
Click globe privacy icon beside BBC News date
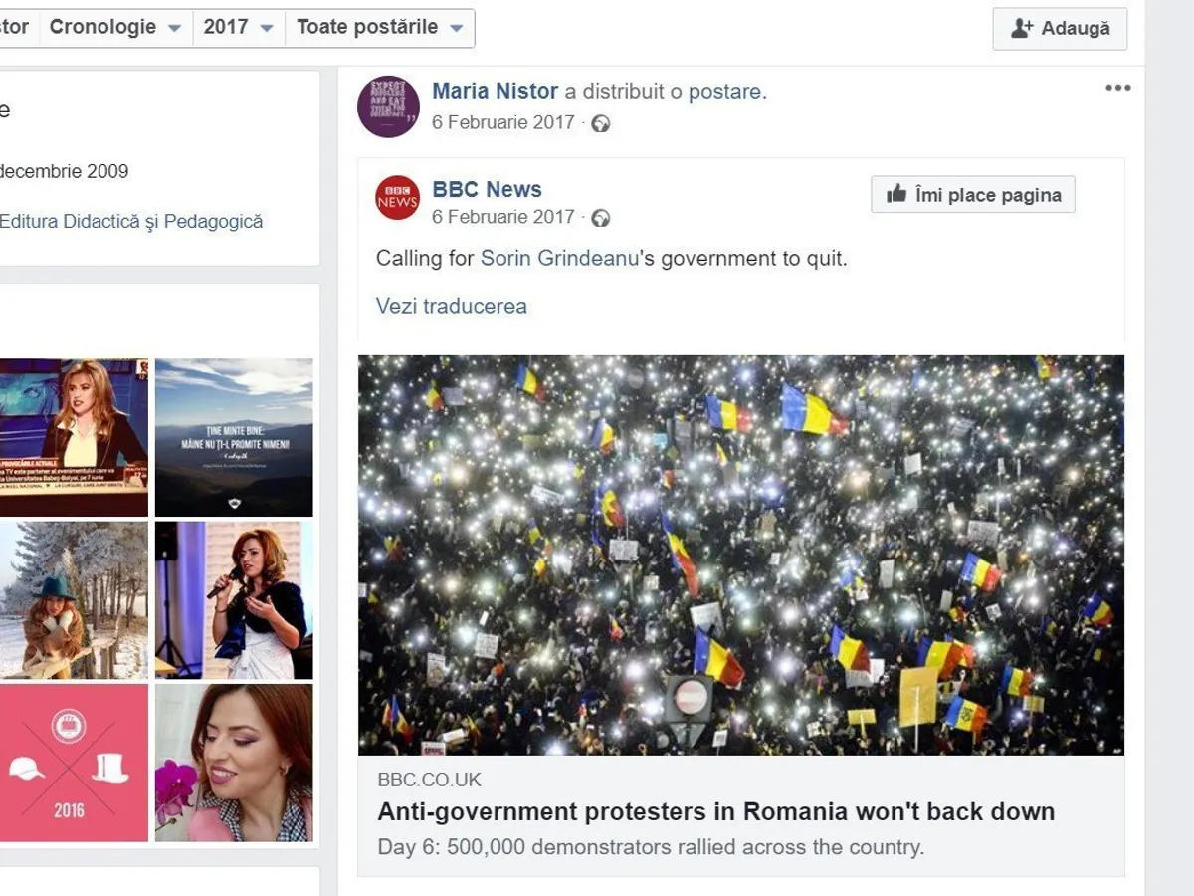point(601,218)
